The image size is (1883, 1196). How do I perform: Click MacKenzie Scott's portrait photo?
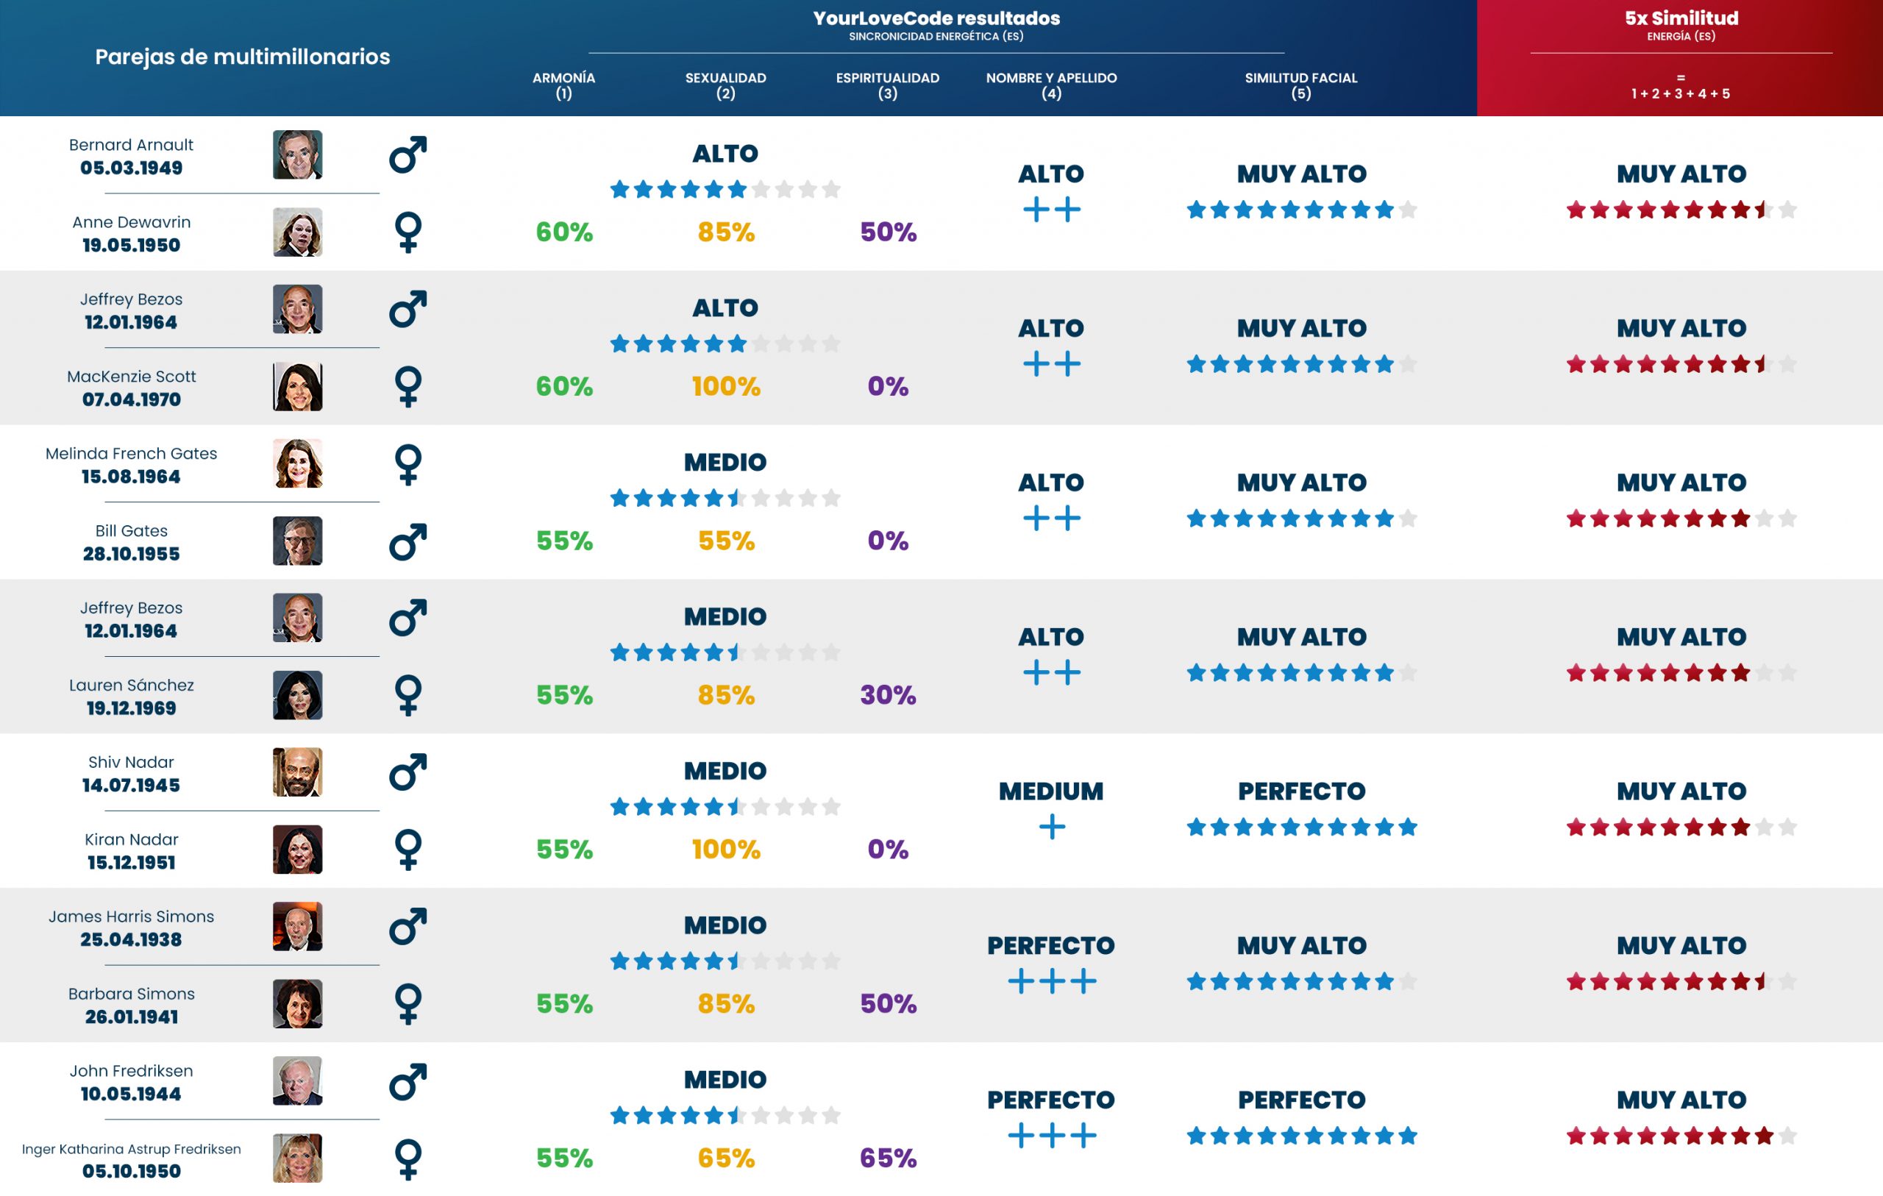coord(297,386)
